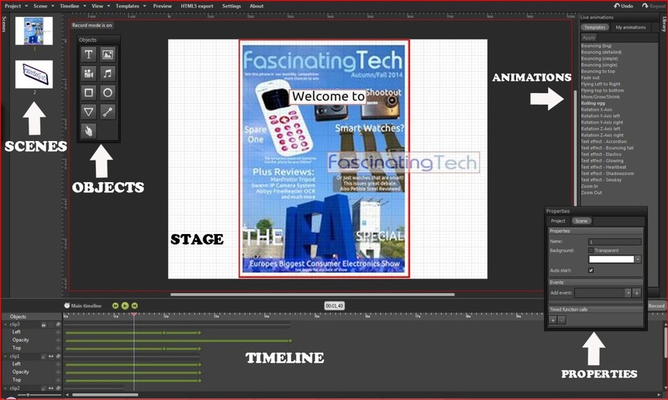The width and height of the screenshot is (668, 400).
Task: Add keyframe on clip3 Left property
Action: [x=58, y=332]
